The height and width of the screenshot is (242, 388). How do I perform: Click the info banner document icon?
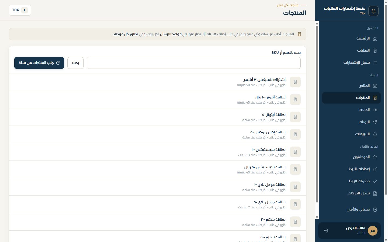299,34
